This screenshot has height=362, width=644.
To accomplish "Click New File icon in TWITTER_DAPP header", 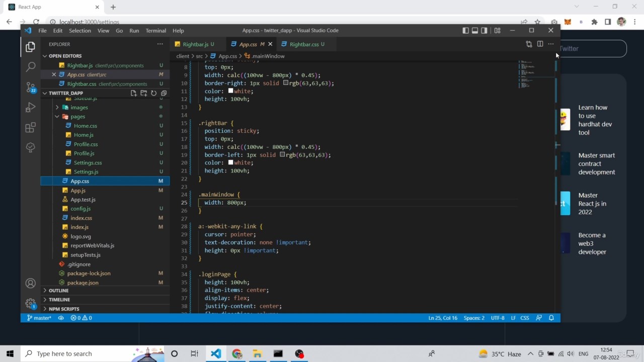I will pos(133,93).
